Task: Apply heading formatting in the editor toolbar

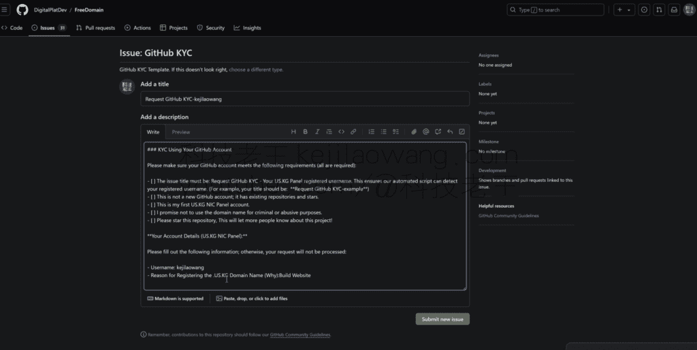Action: point(293,131)
